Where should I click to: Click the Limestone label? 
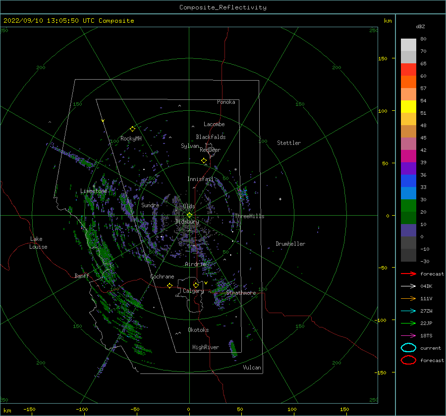coord(94,191)
